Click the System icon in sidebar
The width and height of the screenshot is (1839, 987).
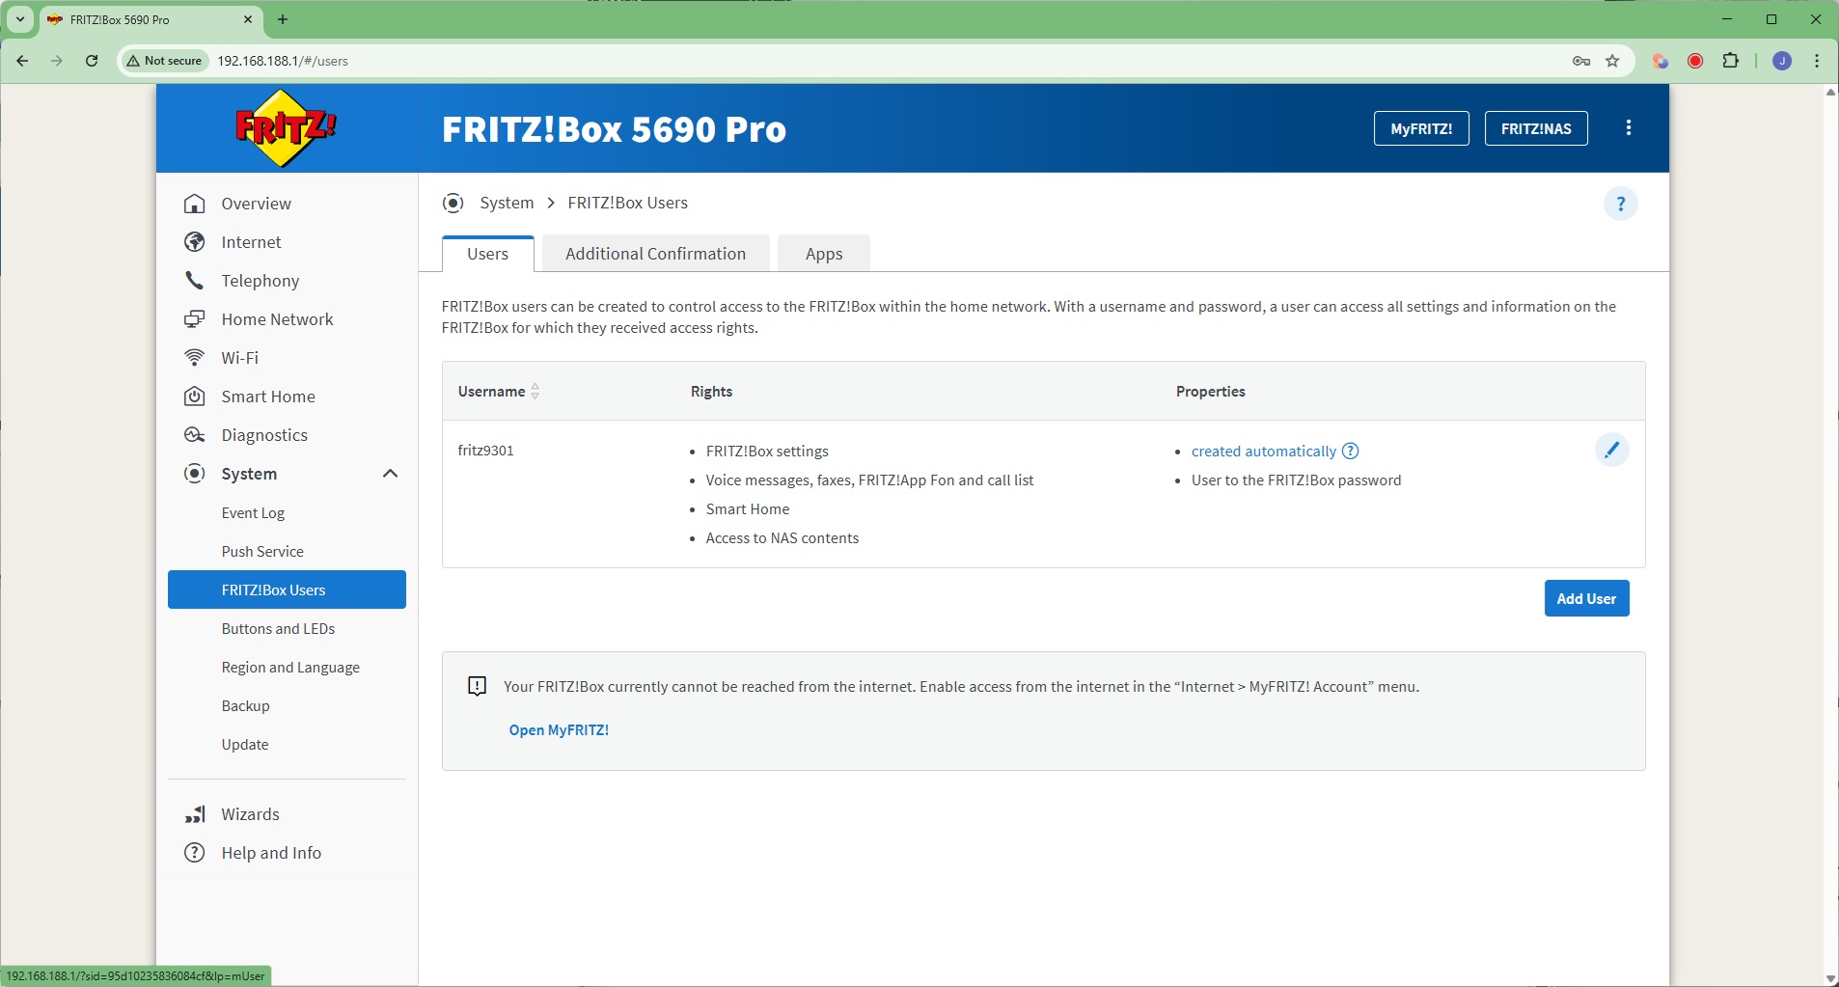[x=195, y=474]
